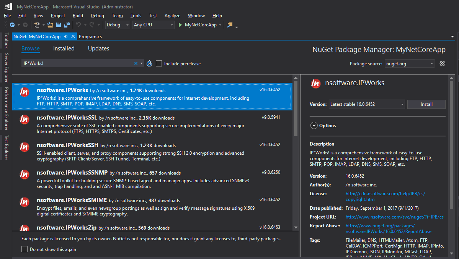This screenshot has height=259, width=459.
Task: Click the nsoftware.IPWorksSSL package icon
Action: [x=24, y=120]
